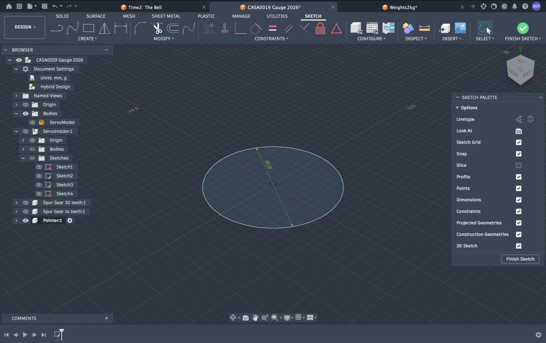This screenshot has width=546, height=343.
Task: Toggle the Profile checkbox
Action: 519,177
